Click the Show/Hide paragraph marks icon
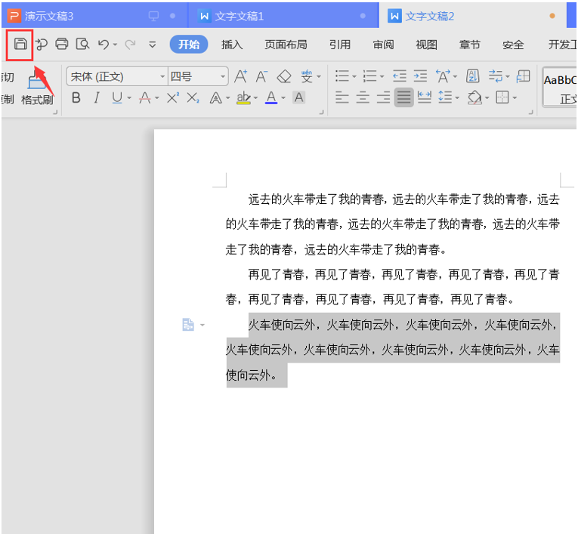 [x=496, y=76]
